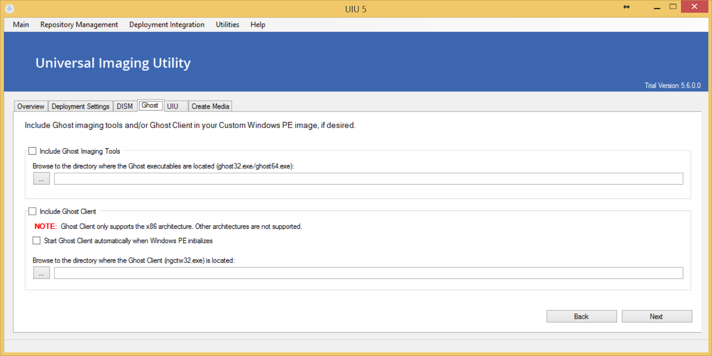Toggle Start Ghost Client automatically checkbox

point(37,241)
